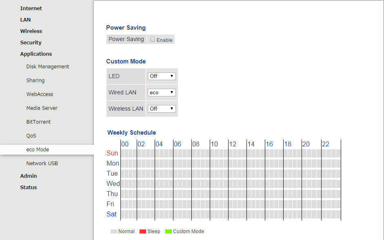Image resolution: width=384 pixels, height=240 pixels.
Task: Open Media Server settings
Action: 42,108
